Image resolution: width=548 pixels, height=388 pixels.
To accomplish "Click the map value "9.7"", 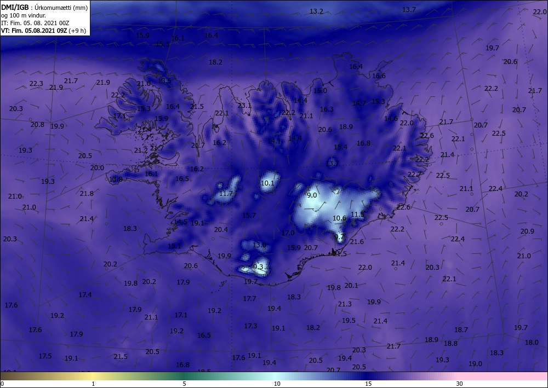I will coord(339,237).
